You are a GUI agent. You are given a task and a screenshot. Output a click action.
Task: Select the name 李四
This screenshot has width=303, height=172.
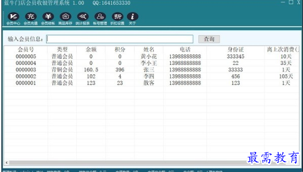[x=149, y=76]
